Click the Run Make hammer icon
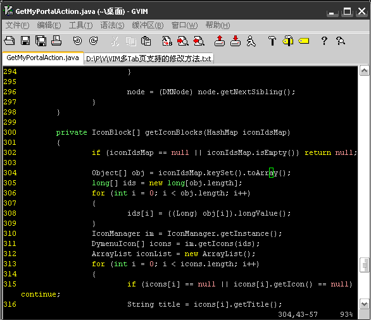371x320 pixels. pos(272,41)
